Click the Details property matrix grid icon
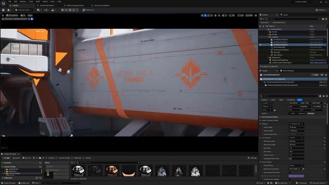 pyautogui.click(x=320, y=96)
